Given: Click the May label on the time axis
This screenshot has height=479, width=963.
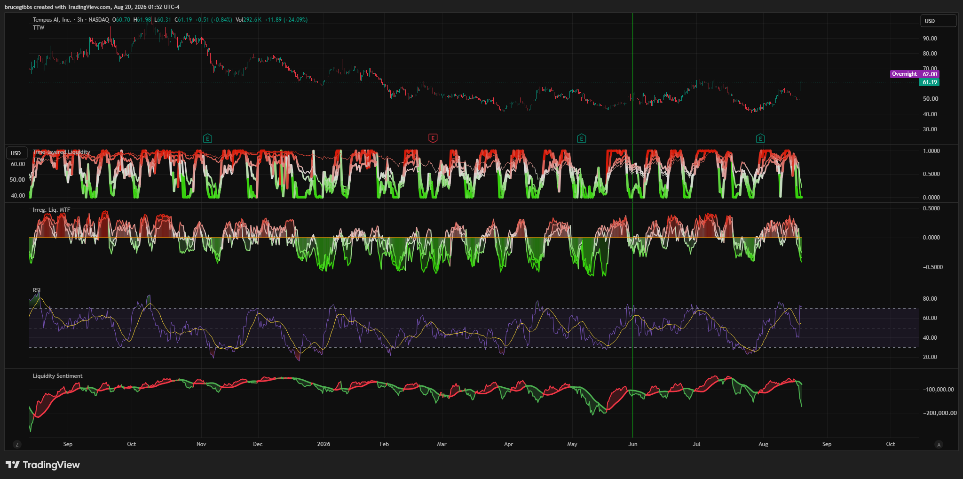Looking at the screenshot, I should (x=572, y=444).
